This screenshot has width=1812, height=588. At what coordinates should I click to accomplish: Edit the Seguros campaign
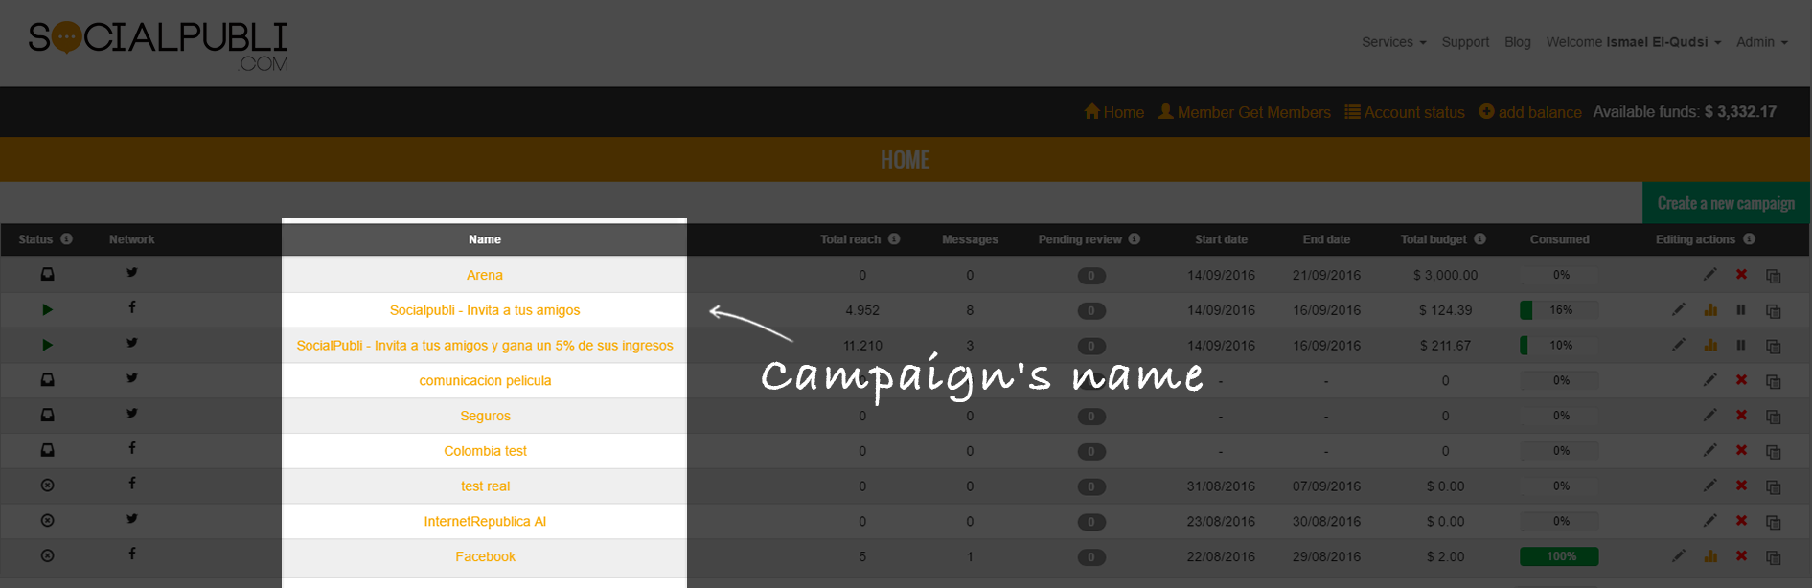(x=1710, y=416)
